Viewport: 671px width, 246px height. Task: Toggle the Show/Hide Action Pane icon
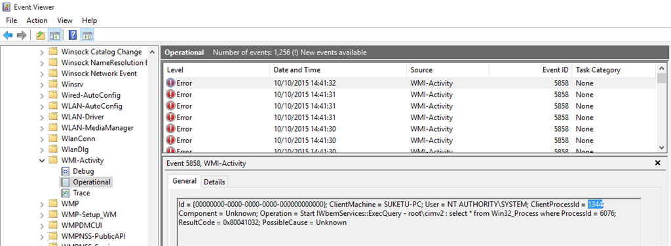point(87,35)
